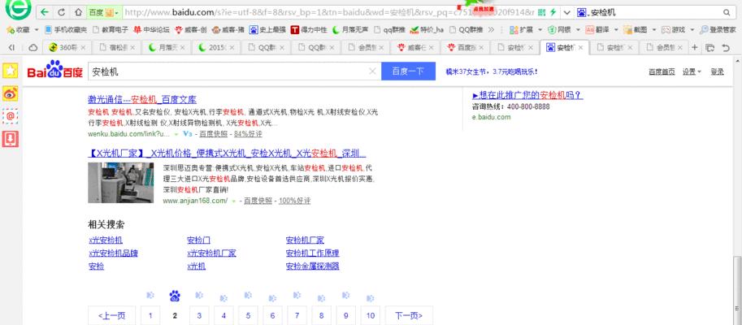Open the Weibo sidebar icon
Image resolution: width=742 pixels, height=325 pixels.
tap(10, 93)
